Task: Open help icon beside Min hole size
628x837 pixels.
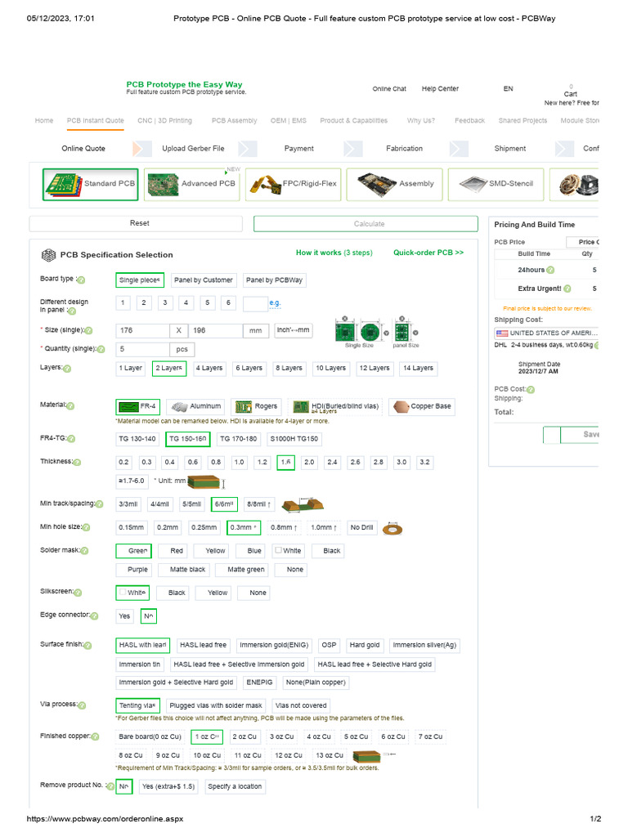Action: [x=86, y=527]
